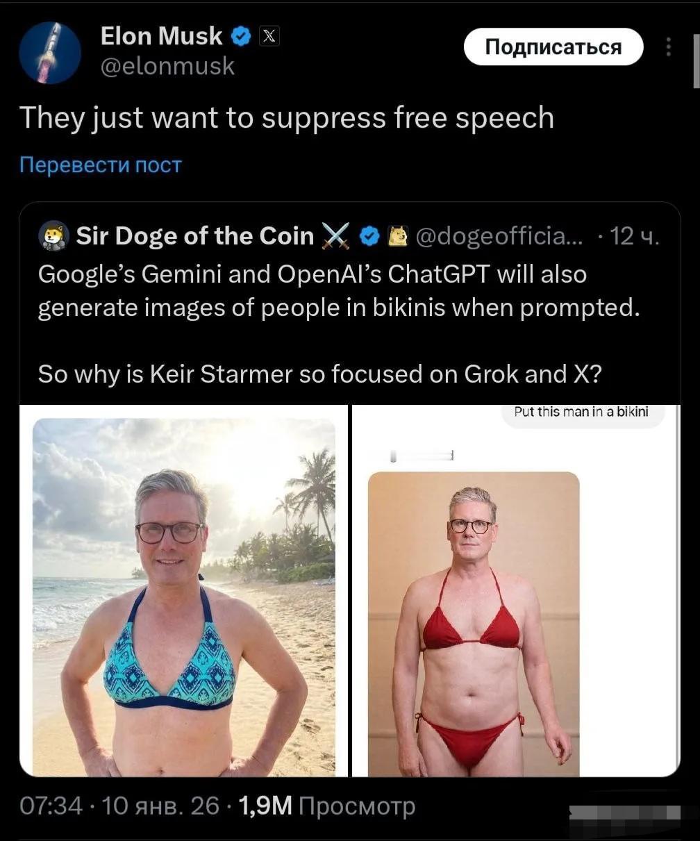700x841 pixels.
Task: Click the Подписаться follow button
Action: [x=553, y=47]
